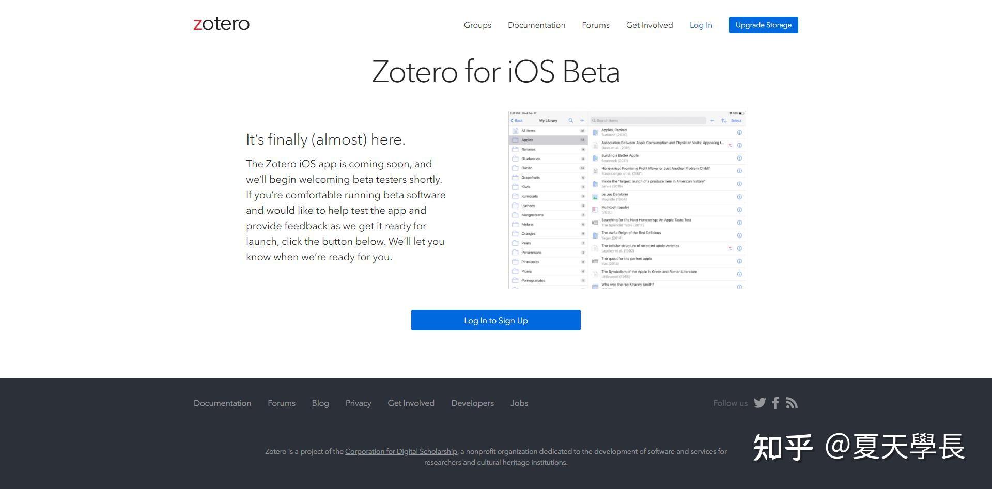Image resolution: width=992 pixels, height=489 pixels.
Task: Tap the search icon in the My Library header
Action: tap(570, 120)
